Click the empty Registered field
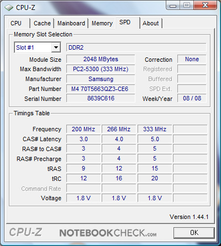The width and height of the screenshot is (221, 246). click(192, 69)
